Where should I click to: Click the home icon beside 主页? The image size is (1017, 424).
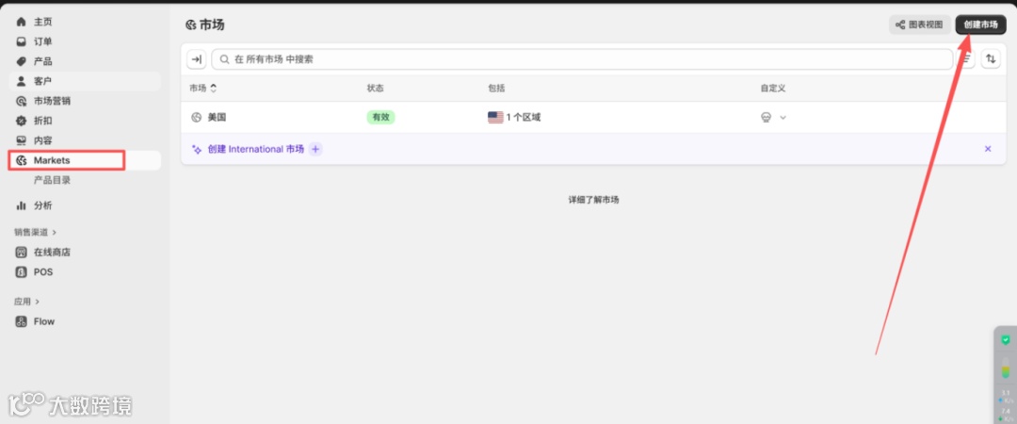pos(21,22)
